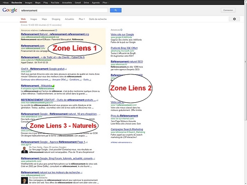
Task: Click the Connexion button
Action: 228,10
